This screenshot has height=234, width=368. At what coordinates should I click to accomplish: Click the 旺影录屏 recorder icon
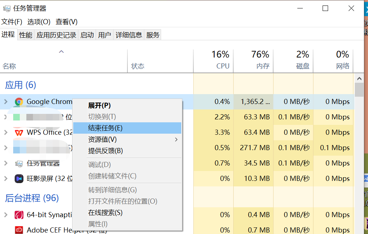pos(19,179)
